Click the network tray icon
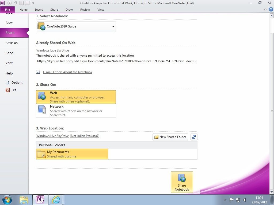The image size is (274, 205). 238,200
